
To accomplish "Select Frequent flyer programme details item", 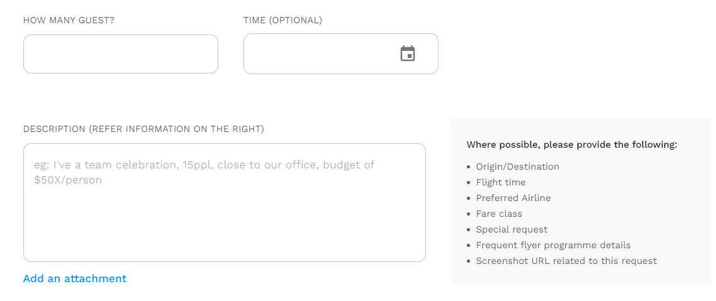I will click(553, 245).
